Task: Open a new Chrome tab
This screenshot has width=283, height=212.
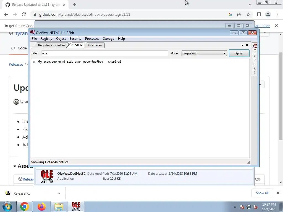Action: (x=75, y=5)
